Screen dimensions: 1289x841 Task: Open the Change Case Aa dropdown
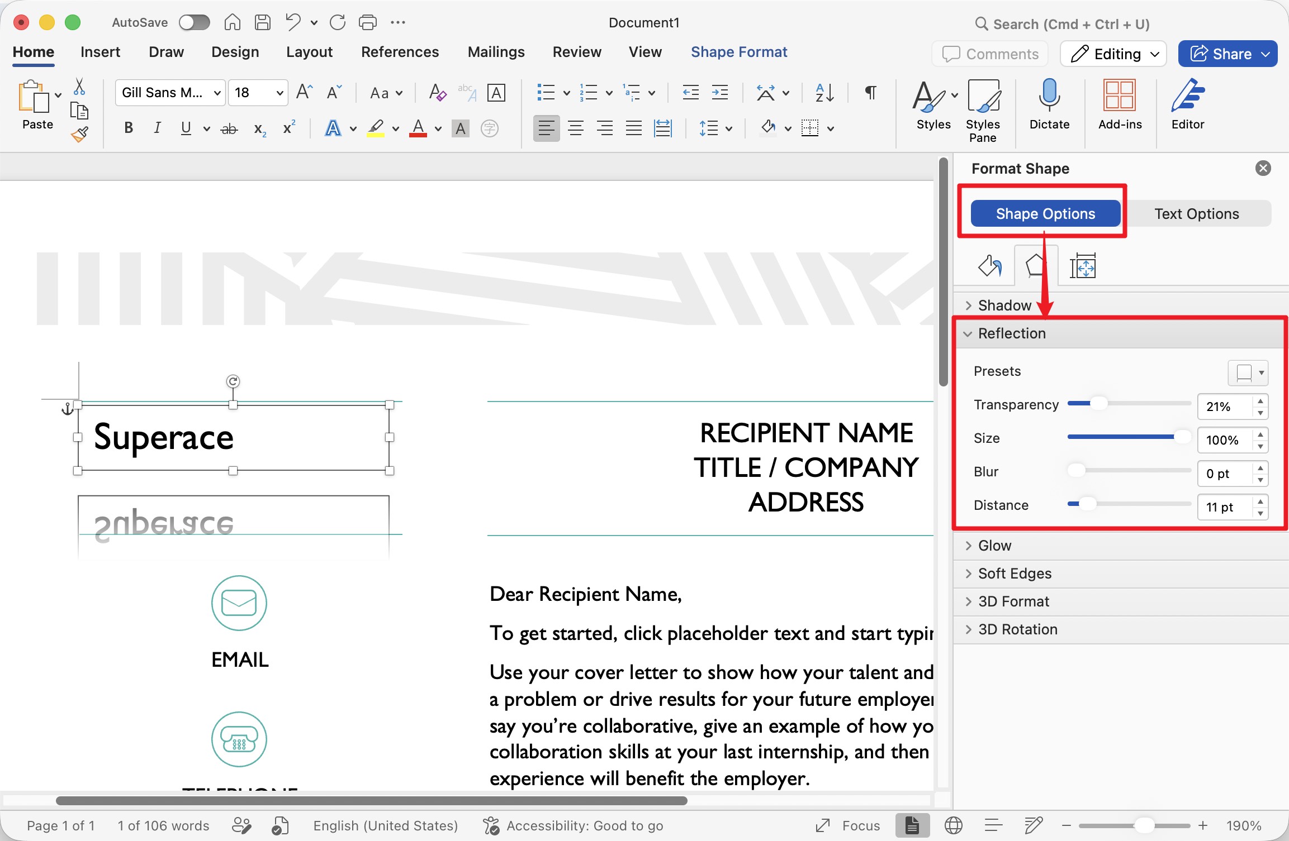[386, 93]
